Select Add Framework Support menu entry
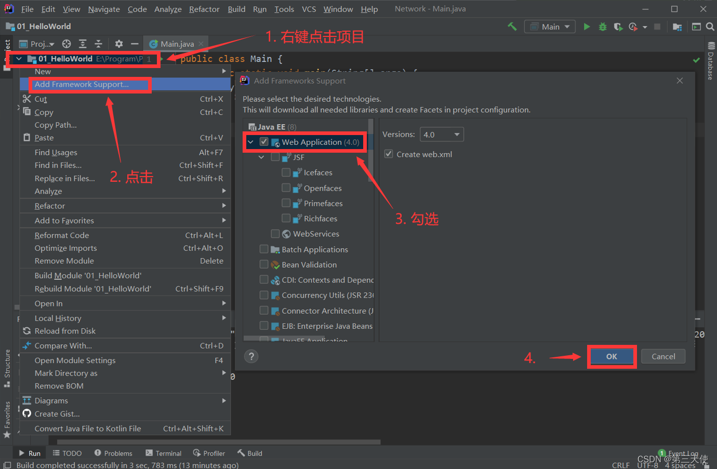 tap(82, 84)
